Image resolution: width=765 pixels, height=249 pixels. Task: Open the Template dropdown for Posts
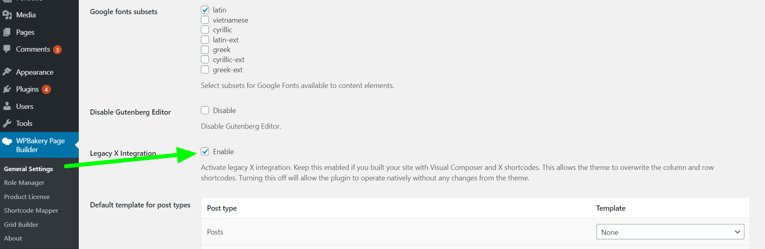pyautogui.click(x=670, y=232)
